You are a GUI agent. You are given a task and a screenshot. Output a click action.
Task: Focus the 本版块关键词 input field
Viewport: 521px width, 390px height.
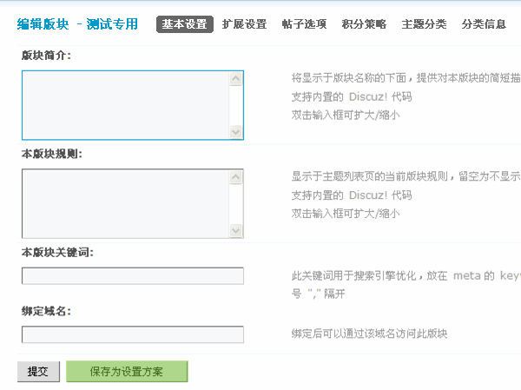pos(132,276)
